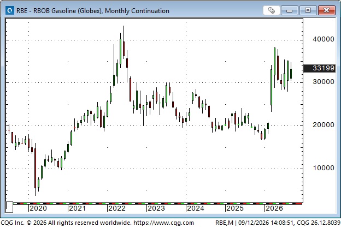The image size is (341, 227).
Task: Select the 2026 year label
Action: click(274, 208)
